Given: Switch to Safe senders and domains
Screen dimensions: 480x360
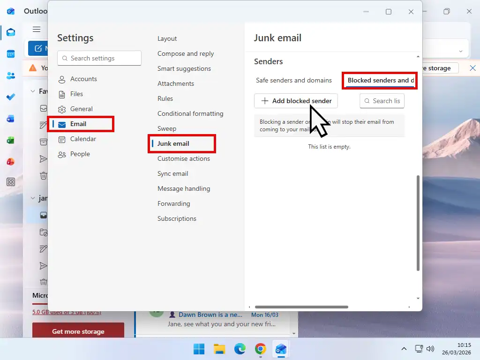Looking at the screenshot, I should pyautogui.click(x=293, y=80).
